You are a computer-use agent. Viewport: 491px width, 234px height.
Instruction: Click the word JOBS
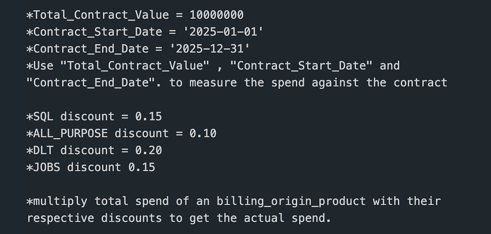[47, 167]
